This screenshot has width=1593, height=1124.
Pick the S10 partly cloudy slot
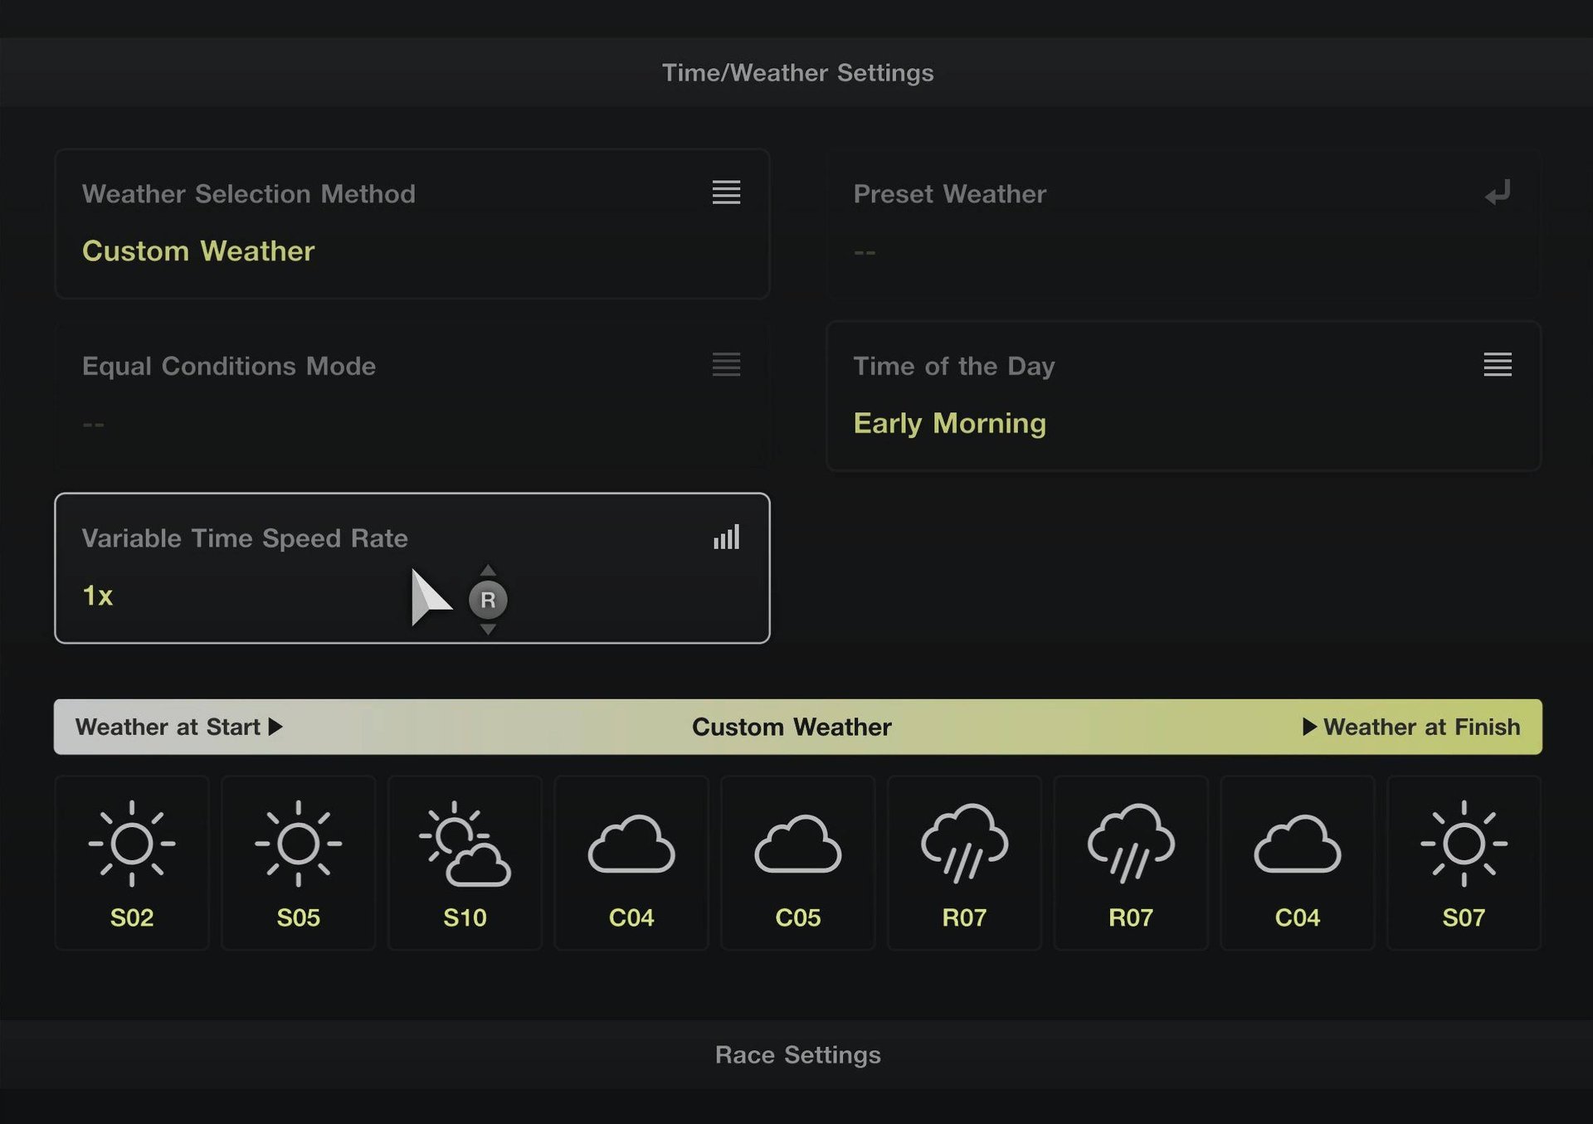click(465, 863)
